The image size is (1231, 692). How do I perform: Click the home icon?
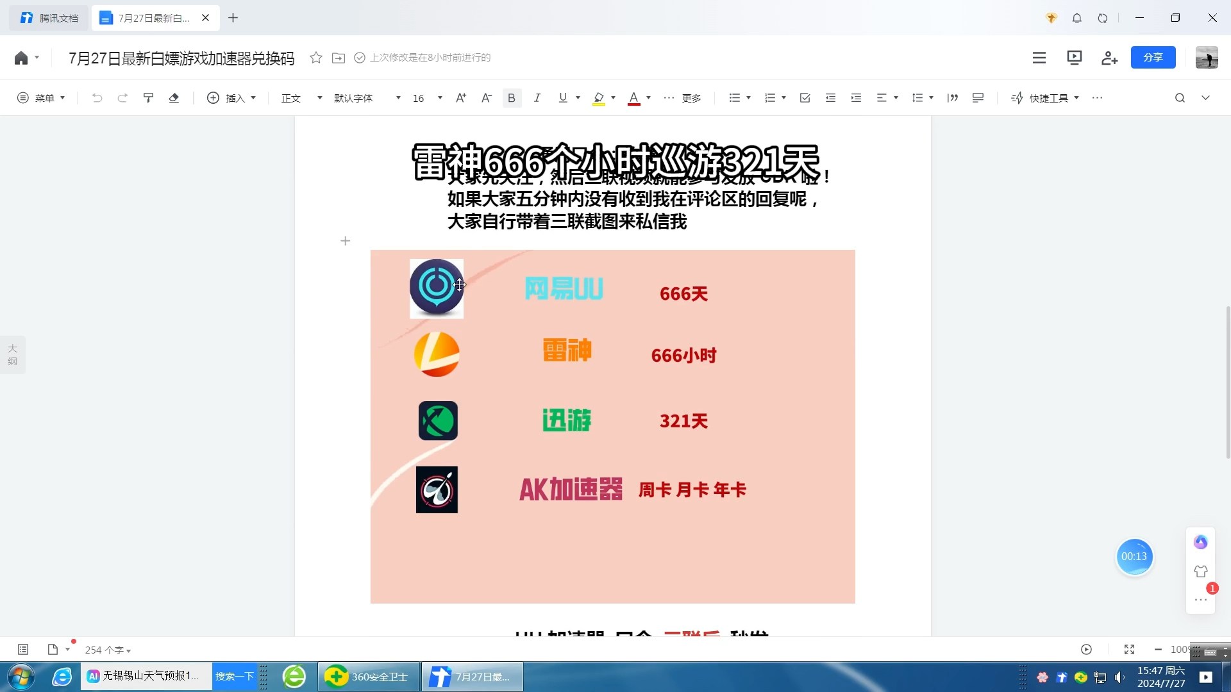pos(21,58)
